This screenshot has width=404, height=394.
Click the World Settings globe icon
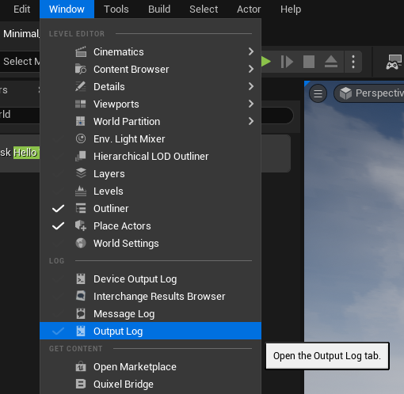81,243
